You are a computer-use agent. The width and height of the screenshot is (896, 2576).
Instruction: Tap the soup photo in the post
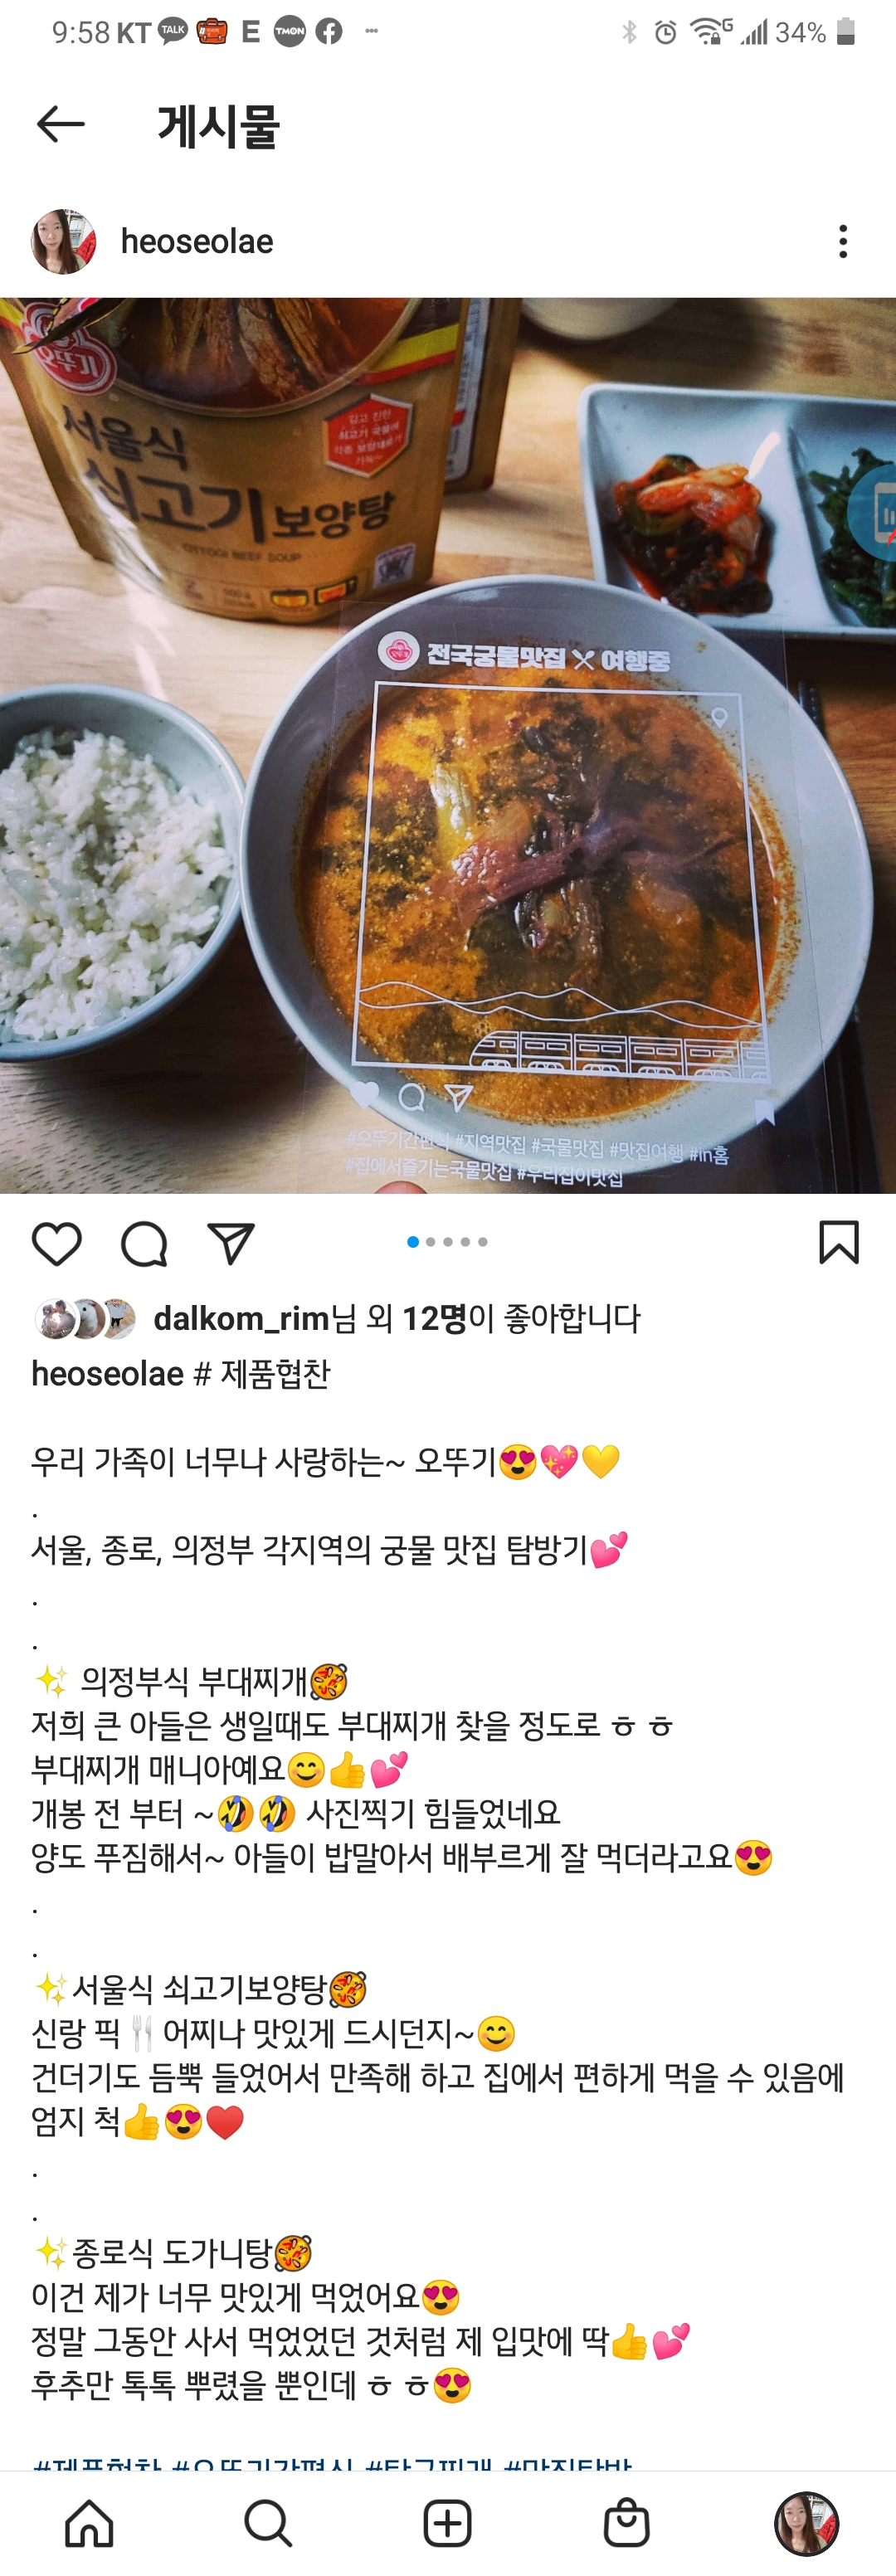point(448,745)
